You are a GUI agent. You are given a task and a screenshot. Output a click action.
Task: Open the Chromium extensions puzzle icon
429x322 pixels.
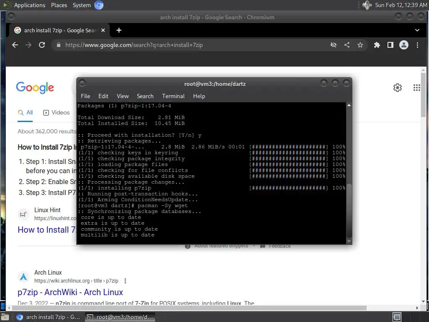tap(377, 45)
